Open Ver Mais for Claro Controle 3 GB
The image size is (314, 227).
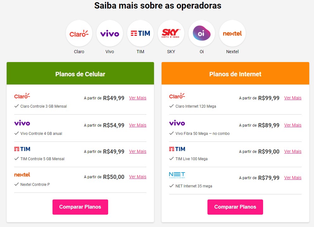(x=138, y=98)
